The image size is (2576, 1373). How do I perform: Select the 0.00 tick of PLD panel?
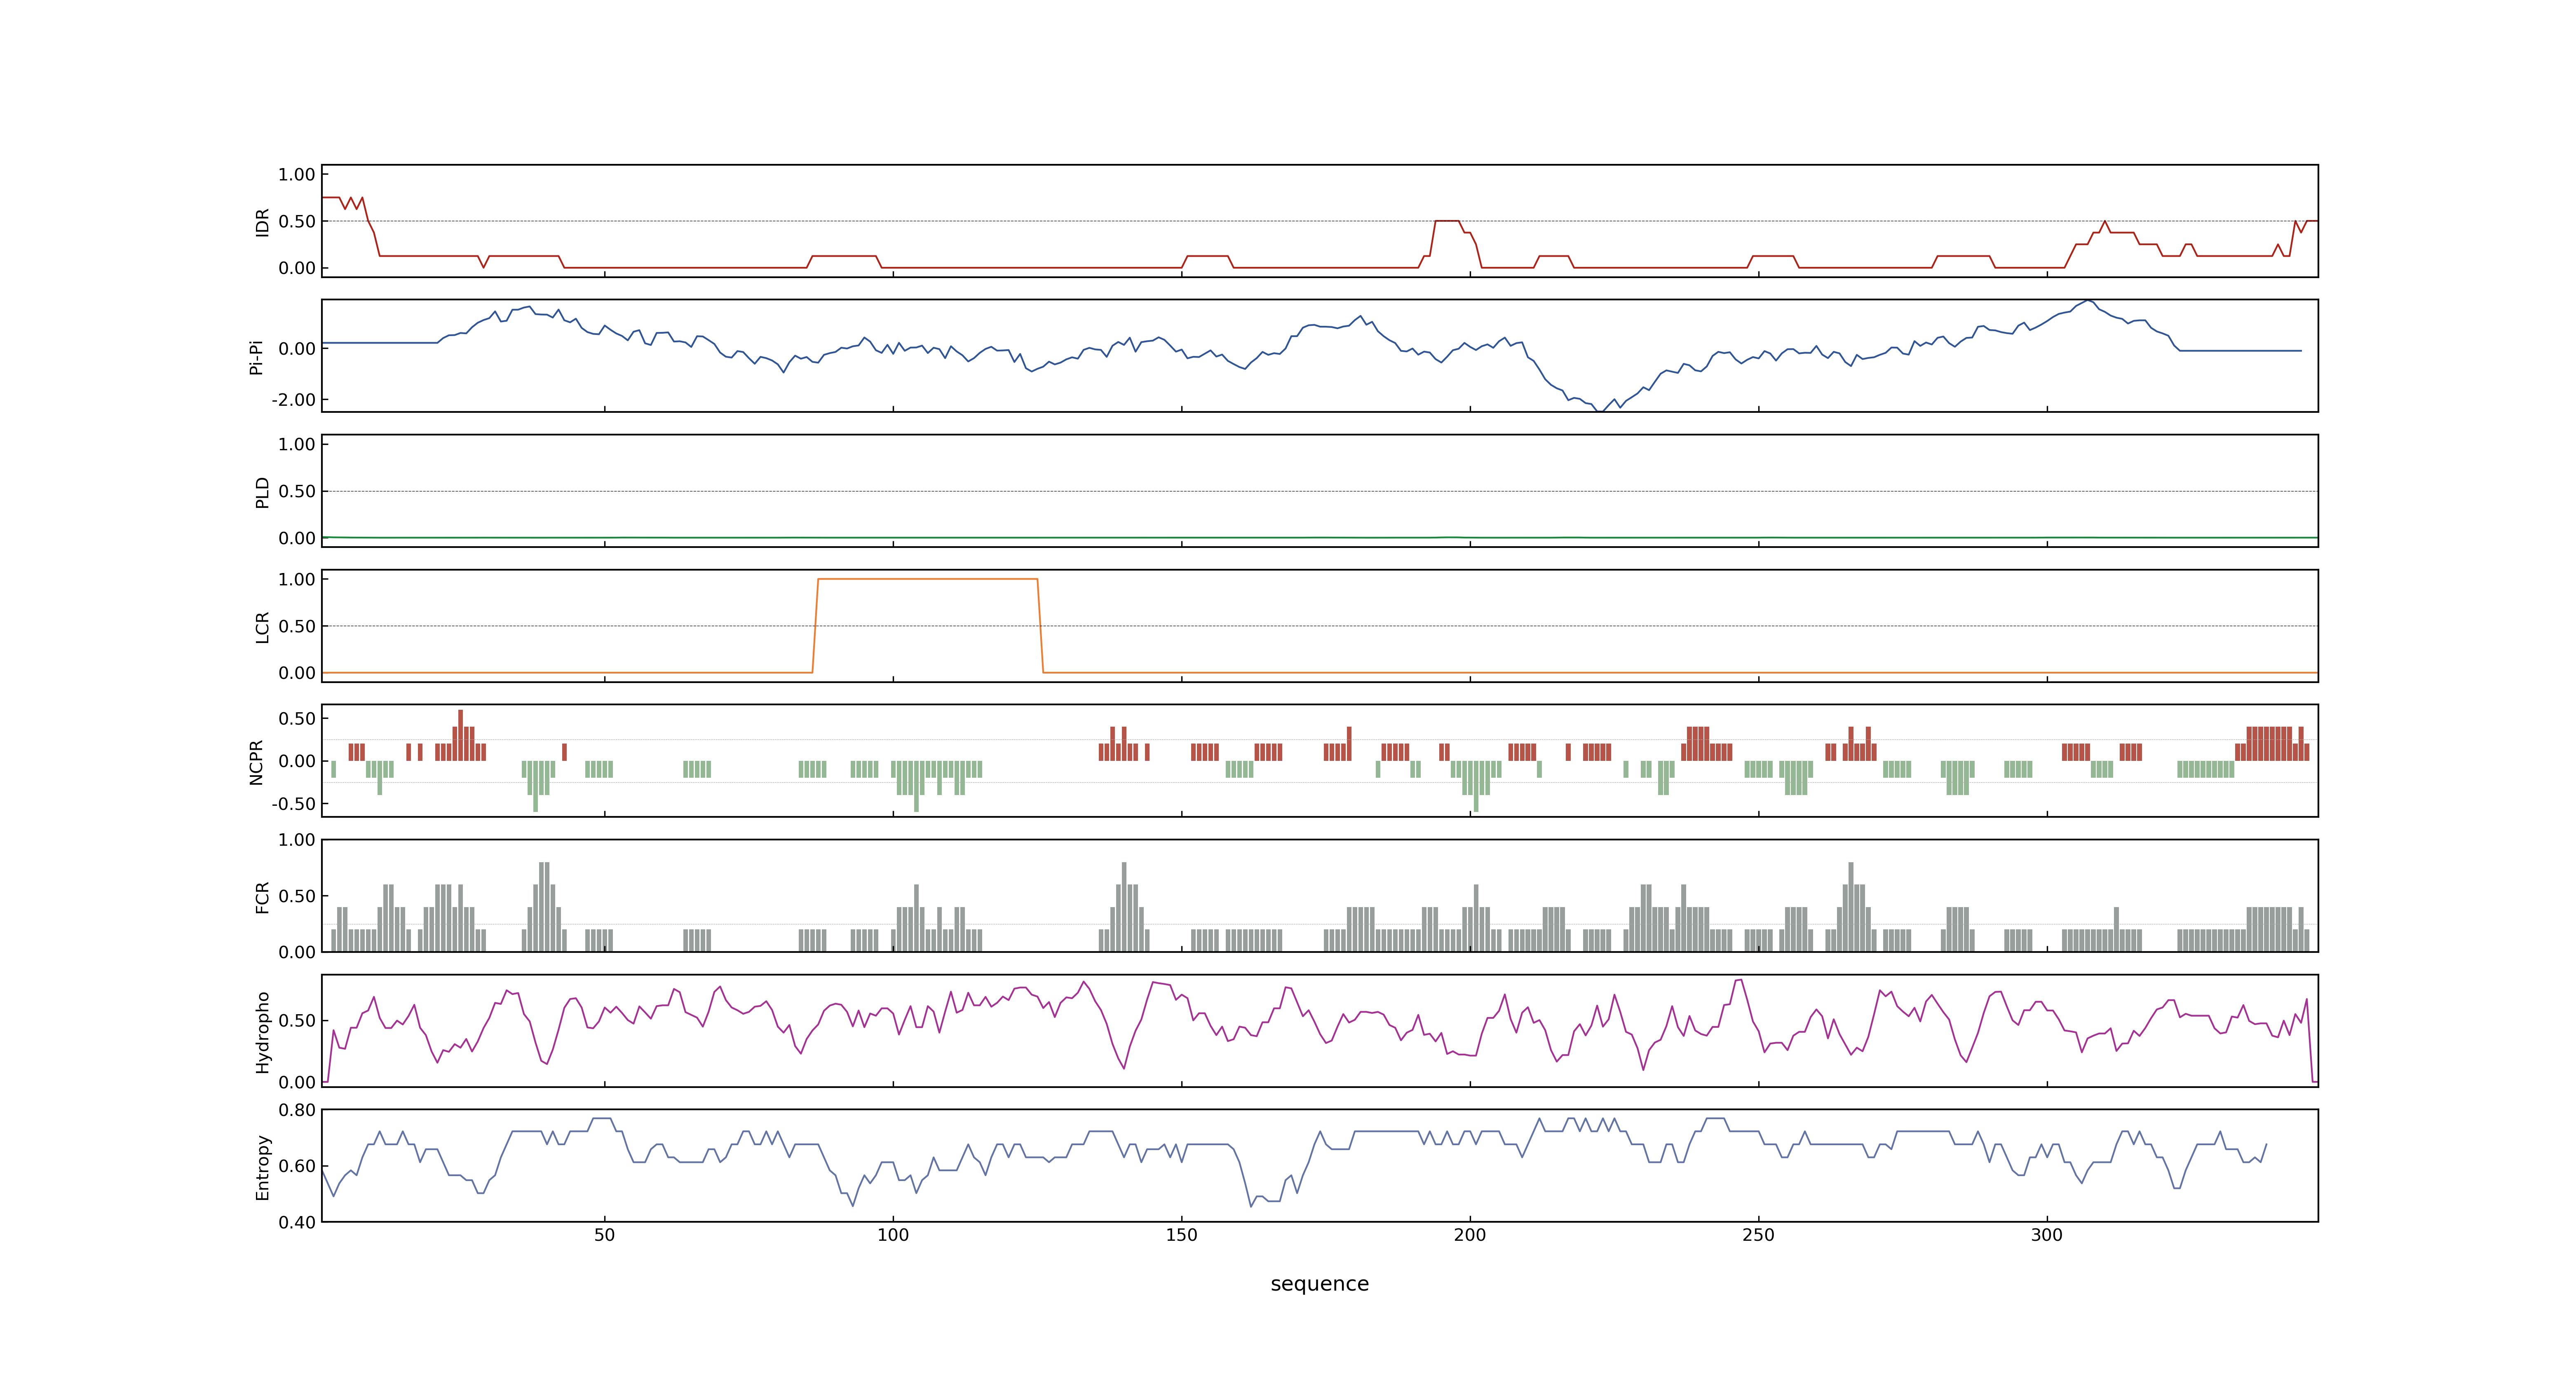297,538
